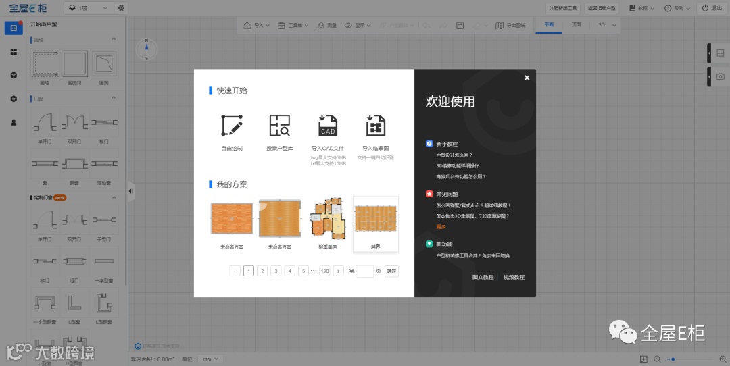Save the plan with floppy icon

pyautogui.click(x=460, y=25)
